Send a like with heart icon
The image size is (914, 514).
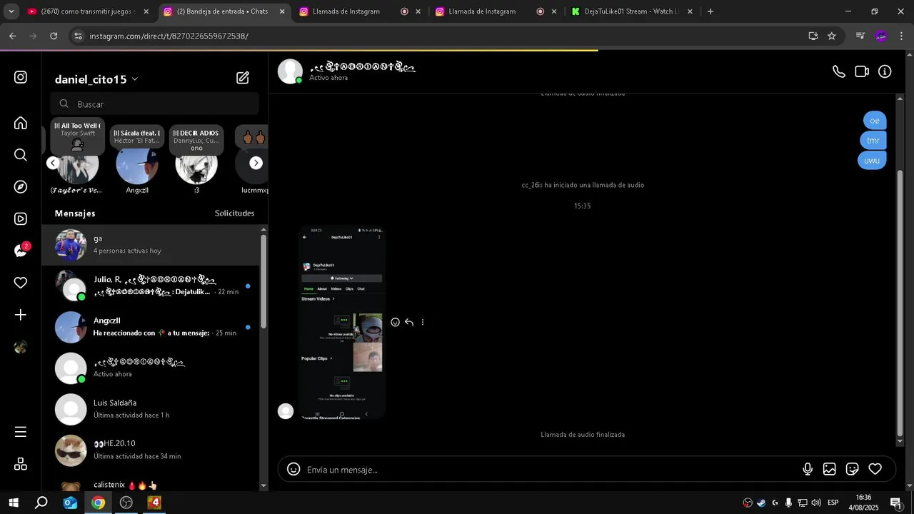[875, 469]
